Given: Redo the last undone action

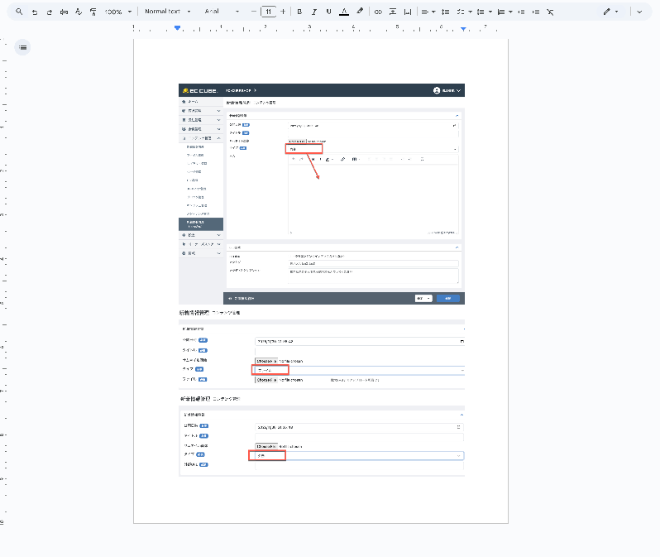Looking at the screenshot, I should [50, 12].
